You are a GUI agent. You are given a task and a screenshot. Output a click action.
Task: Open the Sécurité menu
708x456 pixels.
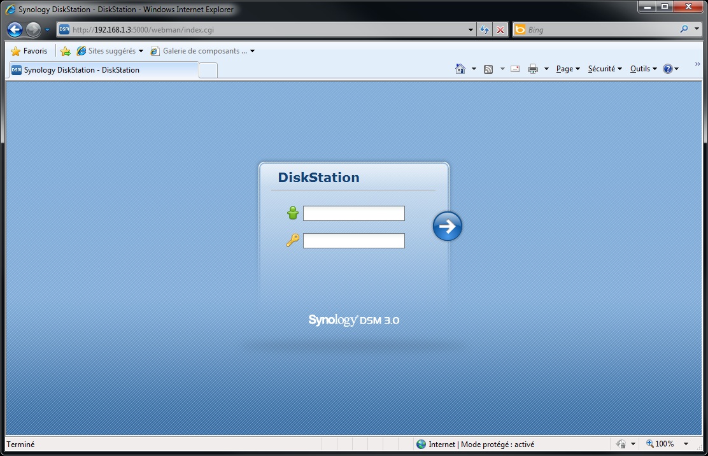(605, 69)
